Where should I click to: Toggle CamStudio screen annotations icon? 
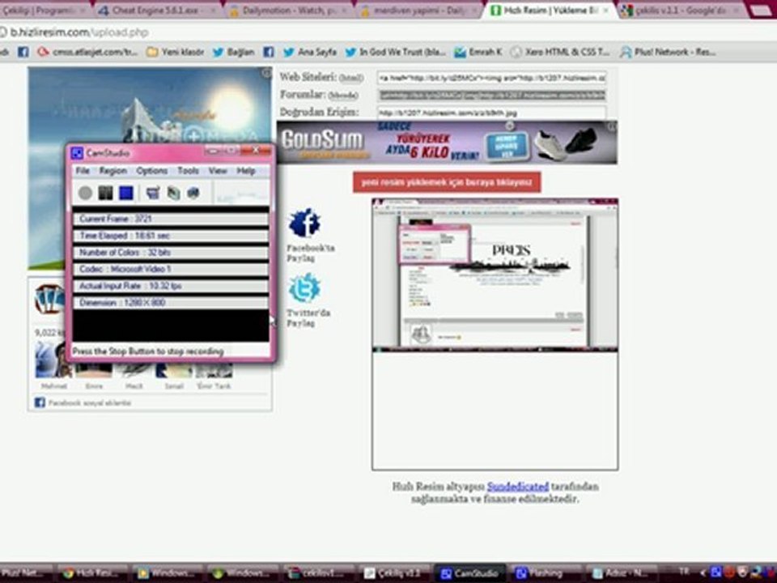tap(153, 193)
